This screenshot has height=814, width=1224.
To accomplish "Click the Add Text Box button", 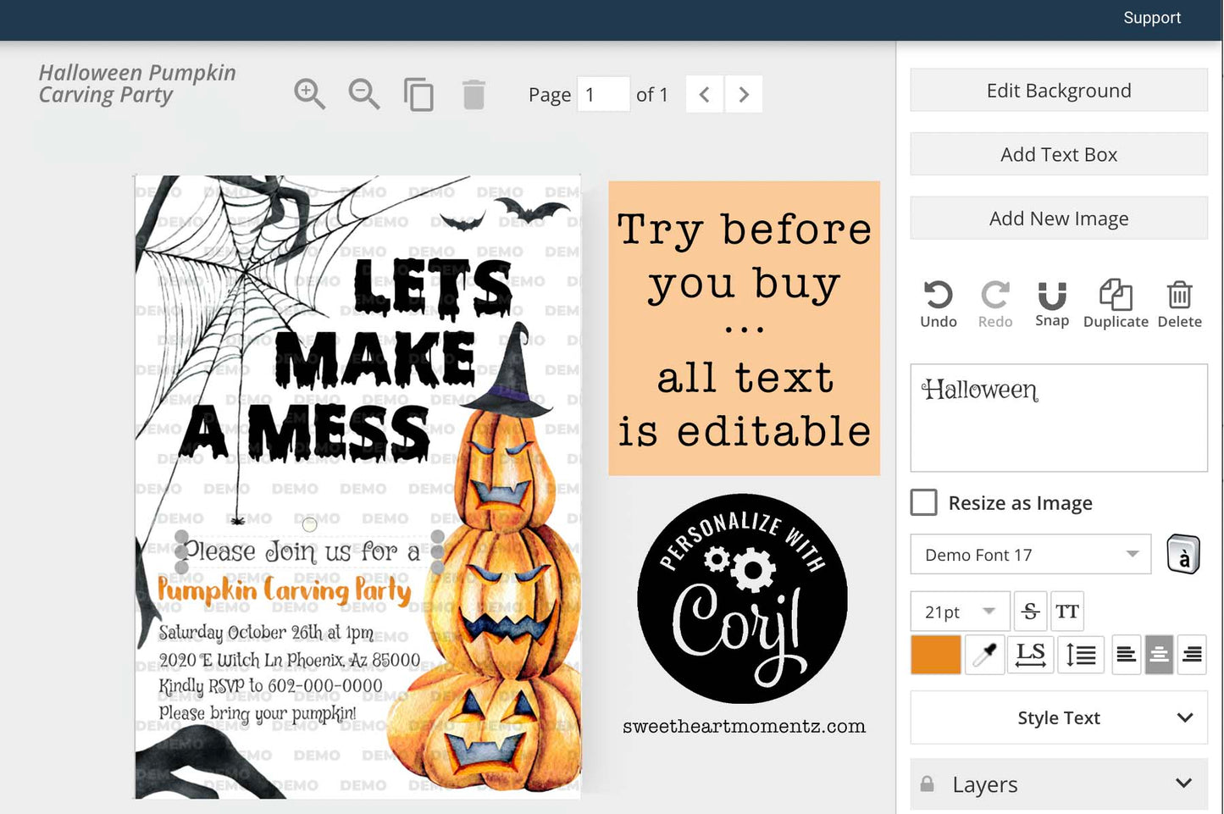I will pos(1058,154).
